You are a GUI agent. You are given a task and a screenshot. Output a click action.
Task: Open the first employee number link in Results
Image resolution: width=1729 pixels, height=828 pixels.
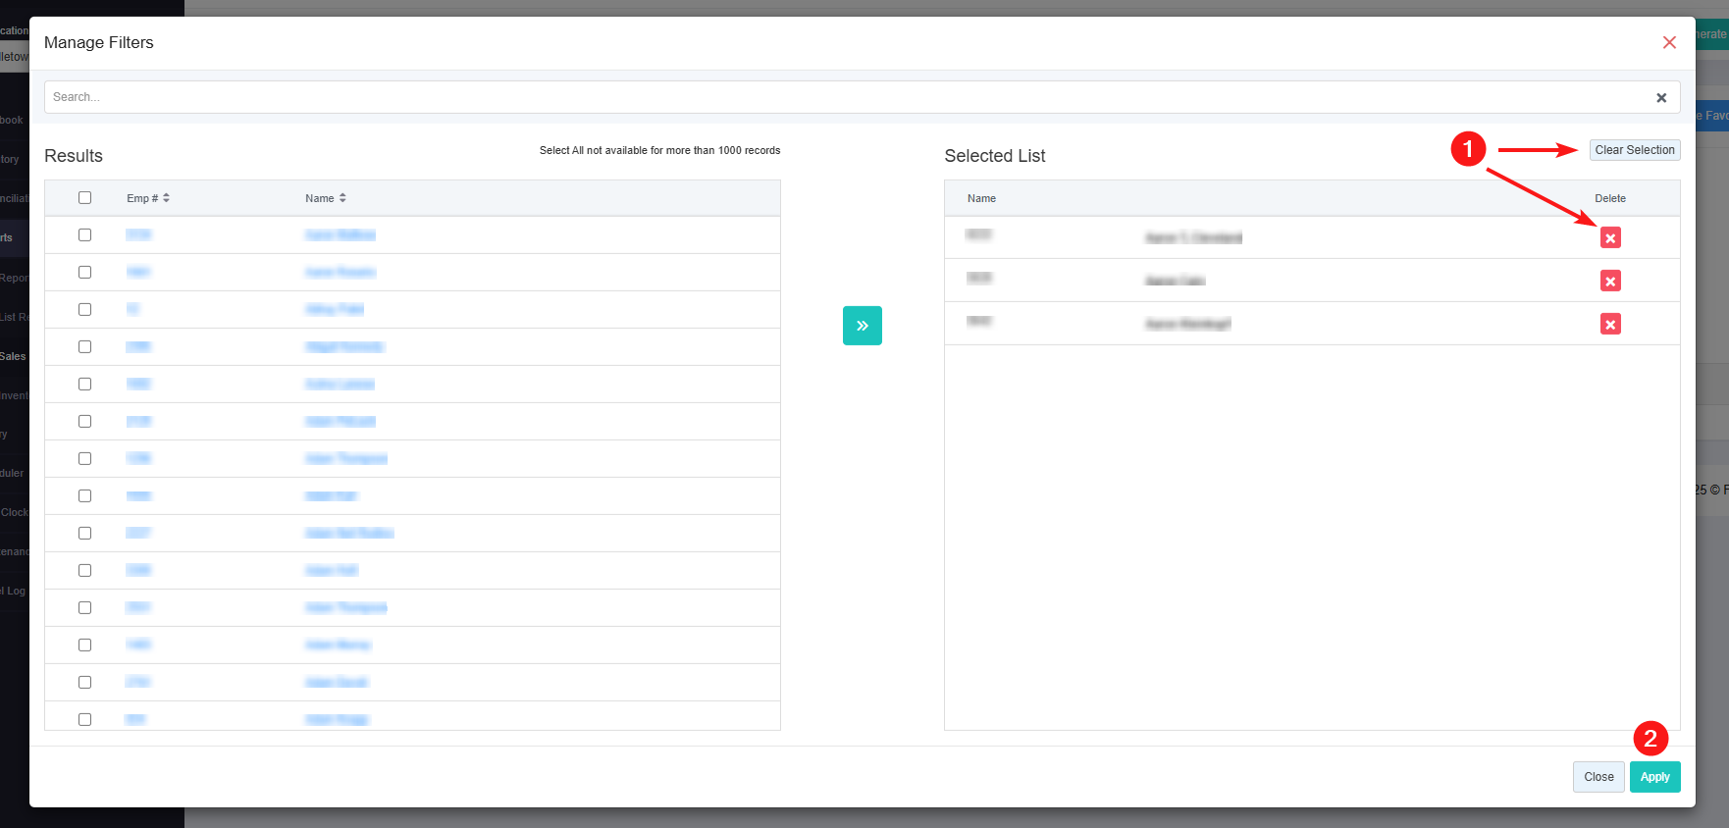tap(138, 235)
